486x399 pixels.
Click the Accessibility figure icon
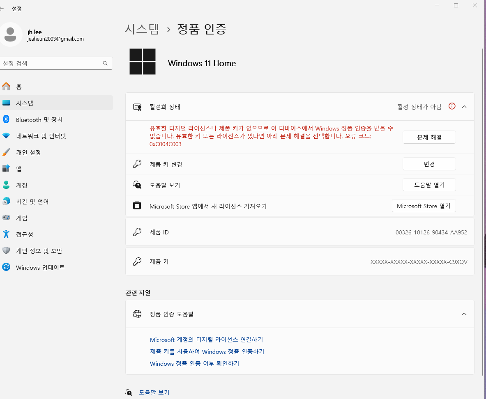[6, 234]
